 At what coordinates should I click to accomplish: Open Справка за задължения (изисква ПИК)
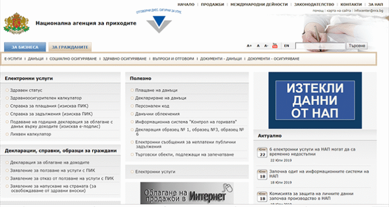[x=51, y=114]
